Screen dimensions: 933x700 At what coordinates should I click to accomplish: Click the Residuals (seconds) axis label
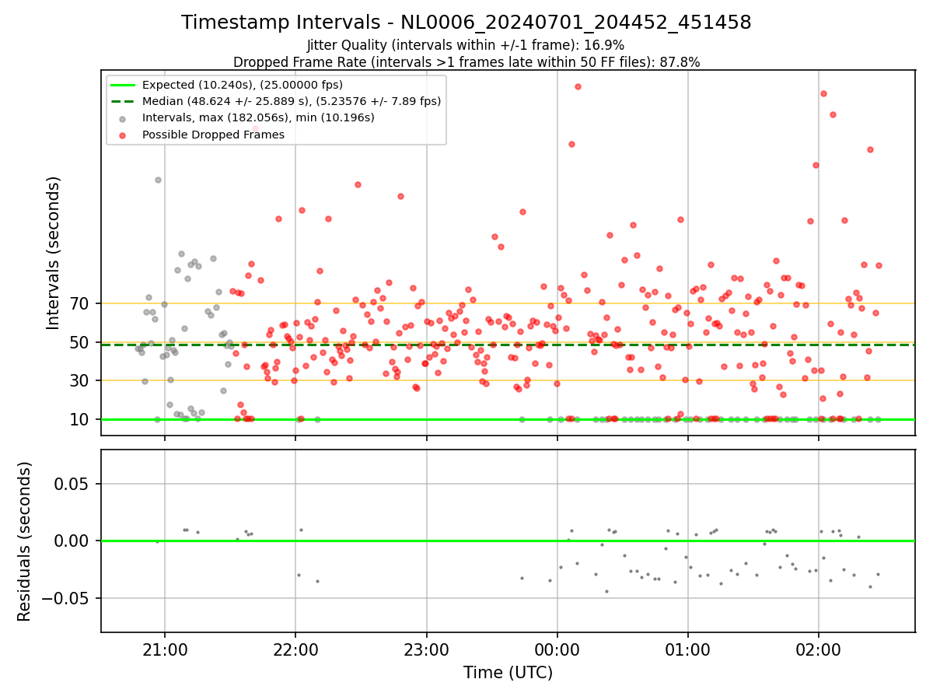25,541
